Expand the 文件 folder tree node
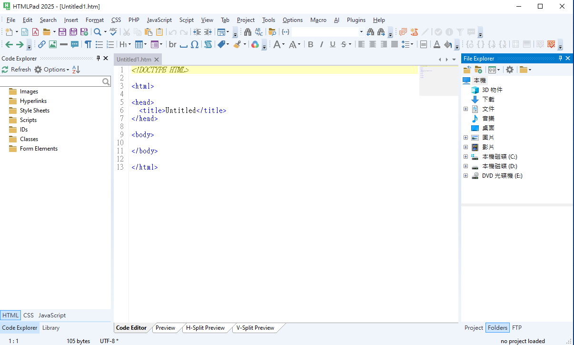Viewport: 574px width, 345px height. tap(465, 109)
